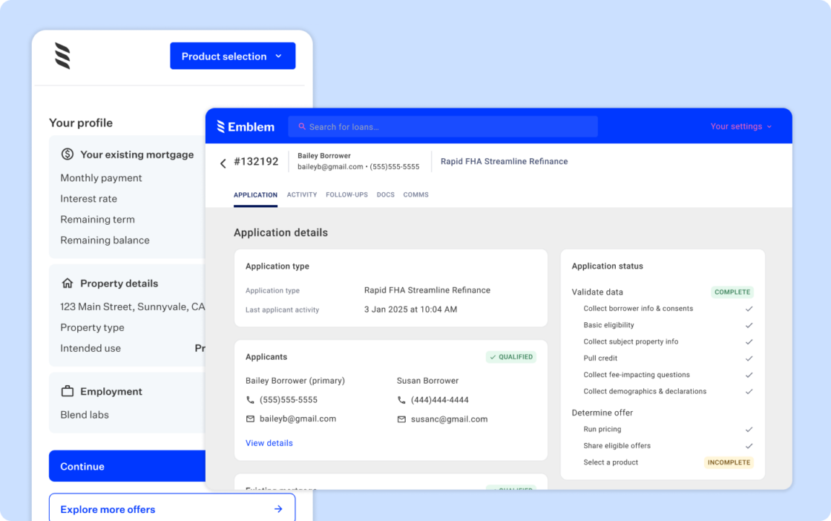Open the Product selection dropdown

point(232,56)
